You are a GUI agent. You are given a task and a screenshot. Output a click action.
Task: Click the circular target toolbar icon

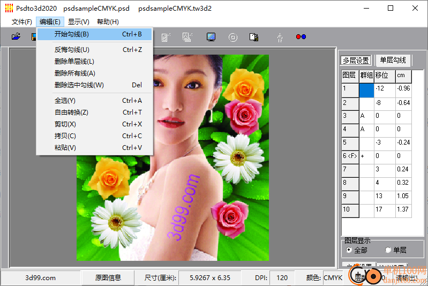click(232, 37)
